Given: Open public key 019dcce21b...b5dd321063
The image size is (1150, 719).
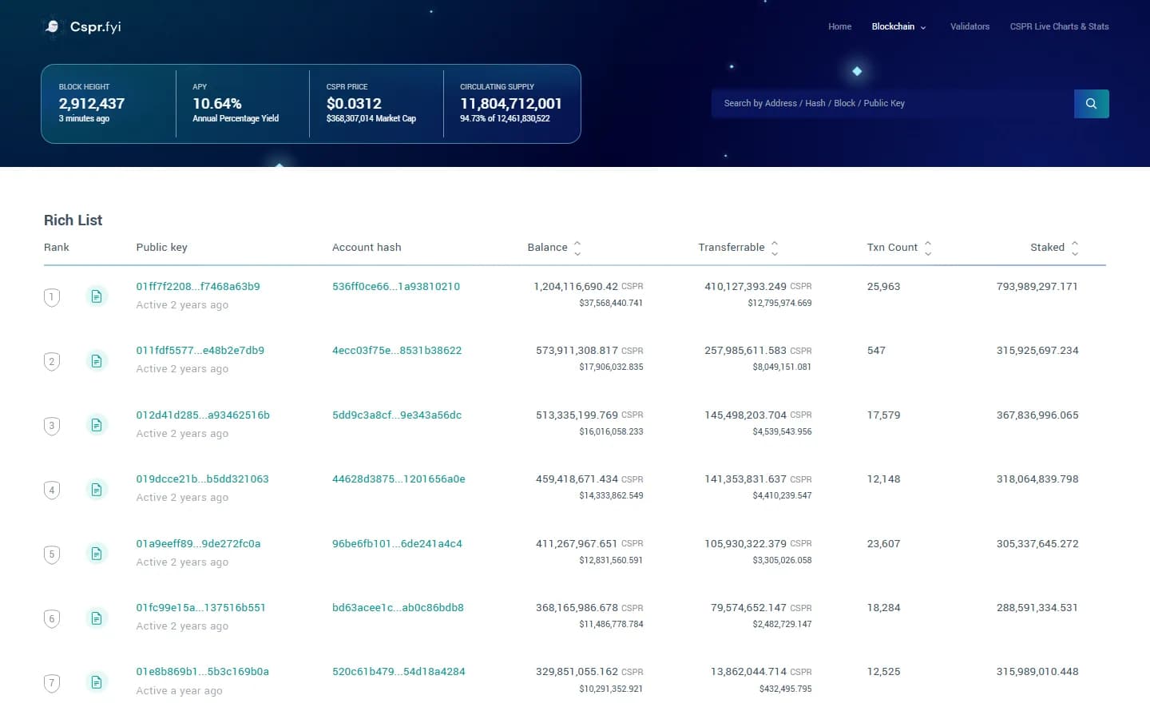Looking at the screenshot, I should pyautogui.click(x=202, y=479).
